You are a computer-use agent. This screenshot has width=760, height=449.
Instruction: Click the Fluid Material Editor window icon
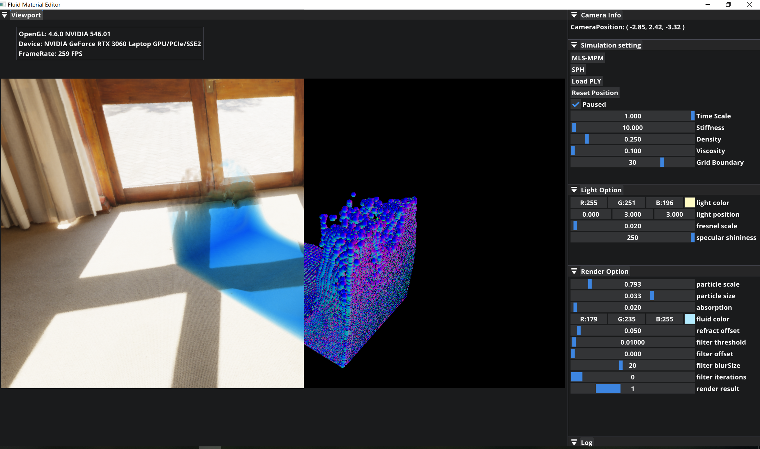point(3,4)
